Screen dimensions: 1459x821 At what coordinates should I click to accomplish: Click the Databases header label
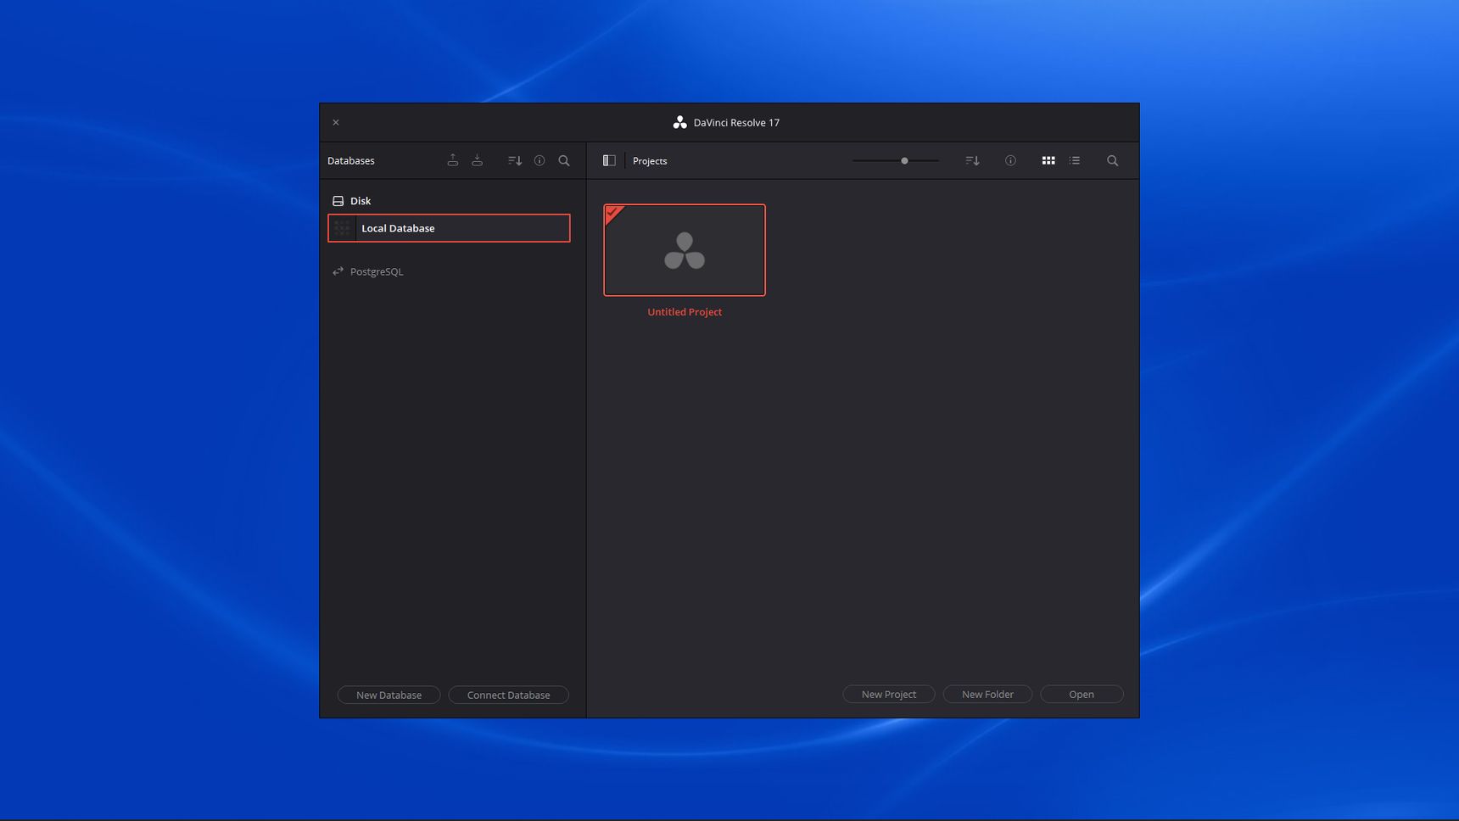click(351, 160)
